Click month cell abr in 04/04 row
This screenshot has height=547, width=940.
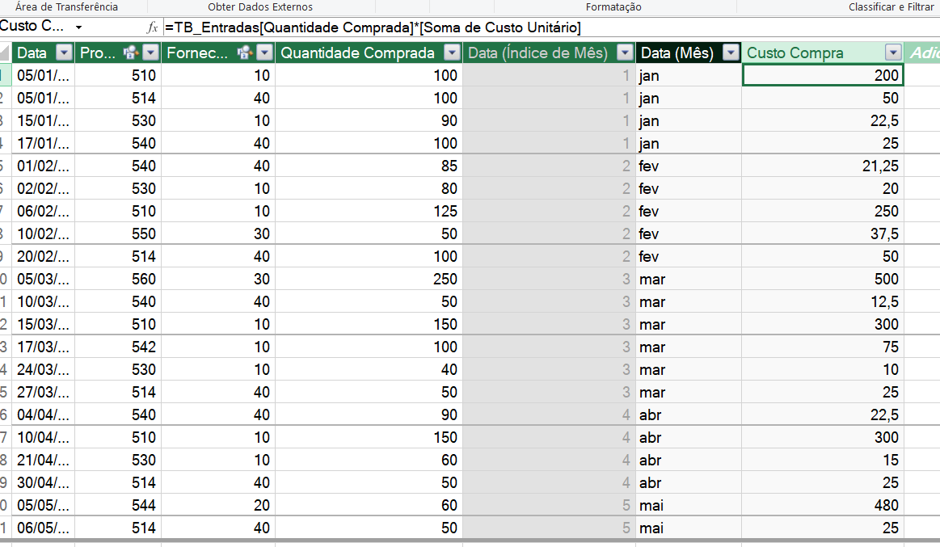[688, 414]
